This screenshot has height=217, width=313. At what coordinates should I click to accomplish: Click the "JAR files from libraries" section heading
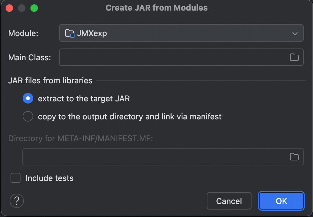tap(50, 81)
